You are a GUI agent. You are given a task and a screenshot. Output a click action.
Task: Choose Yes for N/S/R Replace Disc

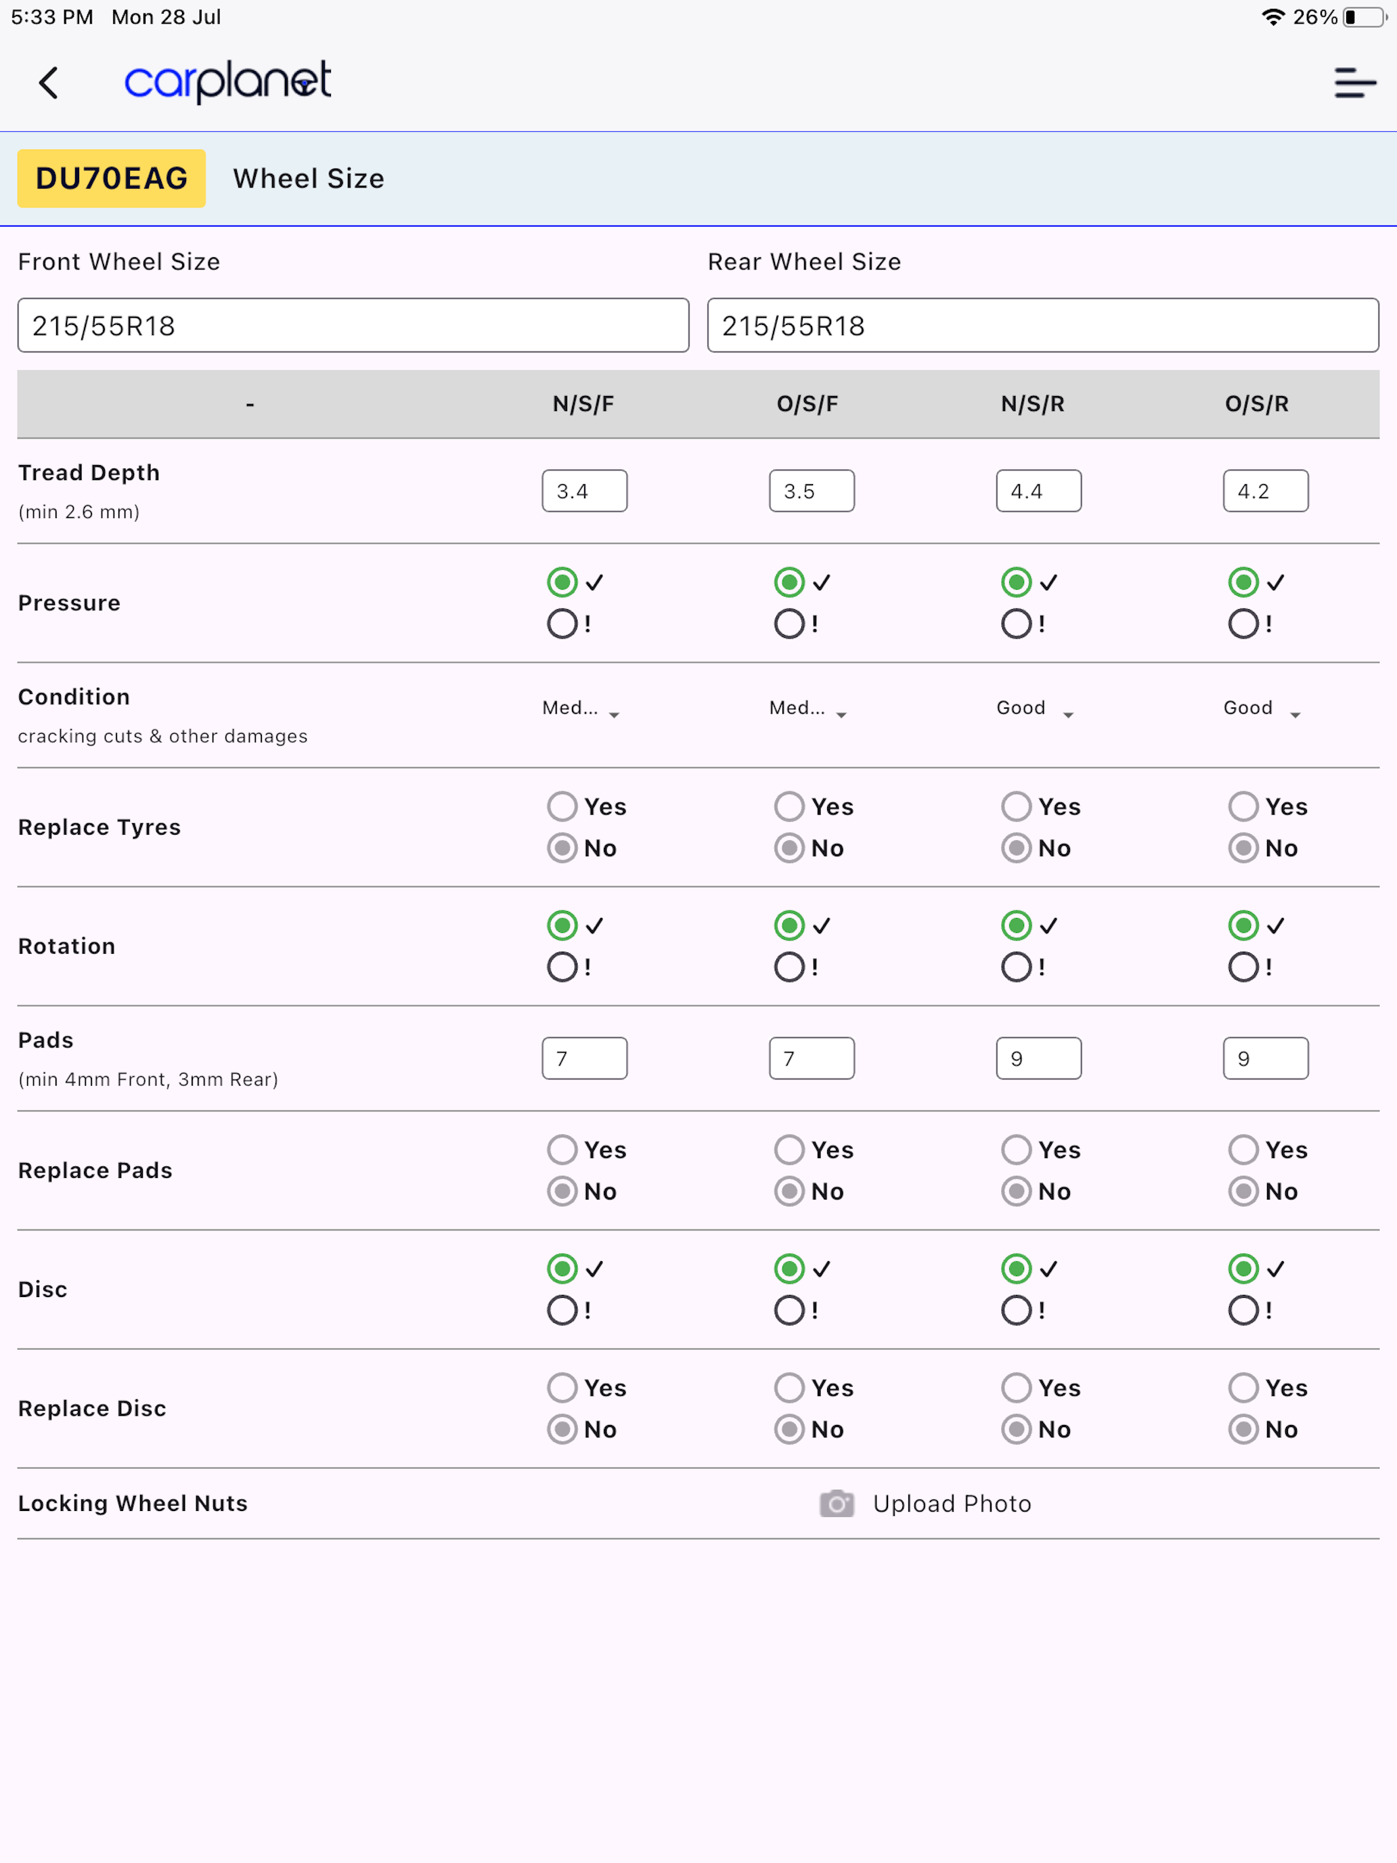pyautogui.click(x=1015, y=1387)
